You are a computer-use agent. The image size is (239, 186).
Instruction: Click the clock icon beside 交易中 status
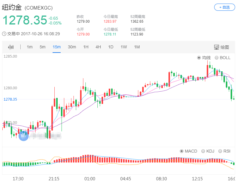pyautogui.click(x=4, y=34)
